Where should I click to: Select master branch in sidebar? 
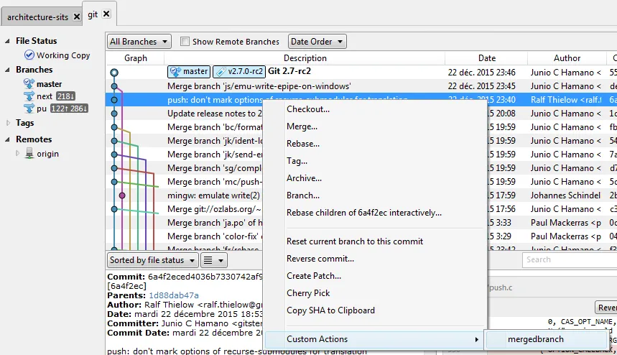click(49, 84)
